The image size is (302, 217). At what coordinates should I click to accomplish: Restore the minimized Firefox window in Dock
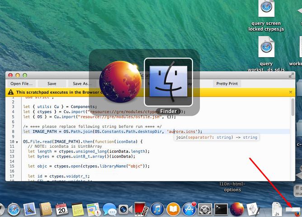[x=293, y=211]
